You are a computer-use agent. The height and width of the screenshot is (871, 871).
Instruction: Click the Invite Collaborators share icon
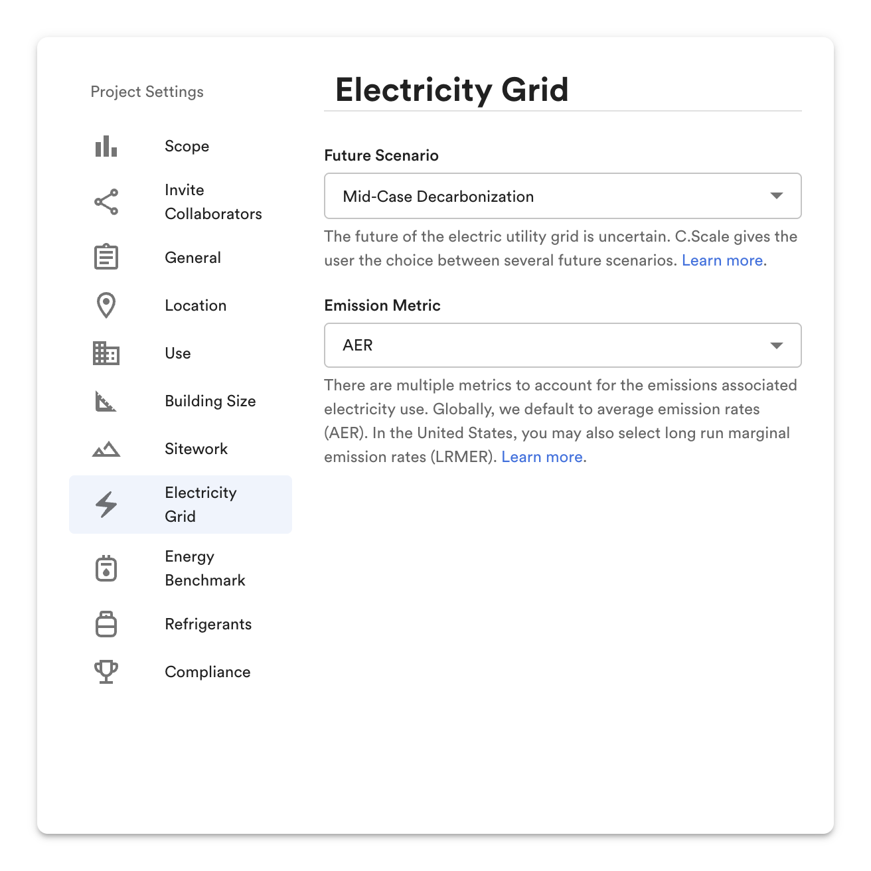106,202
